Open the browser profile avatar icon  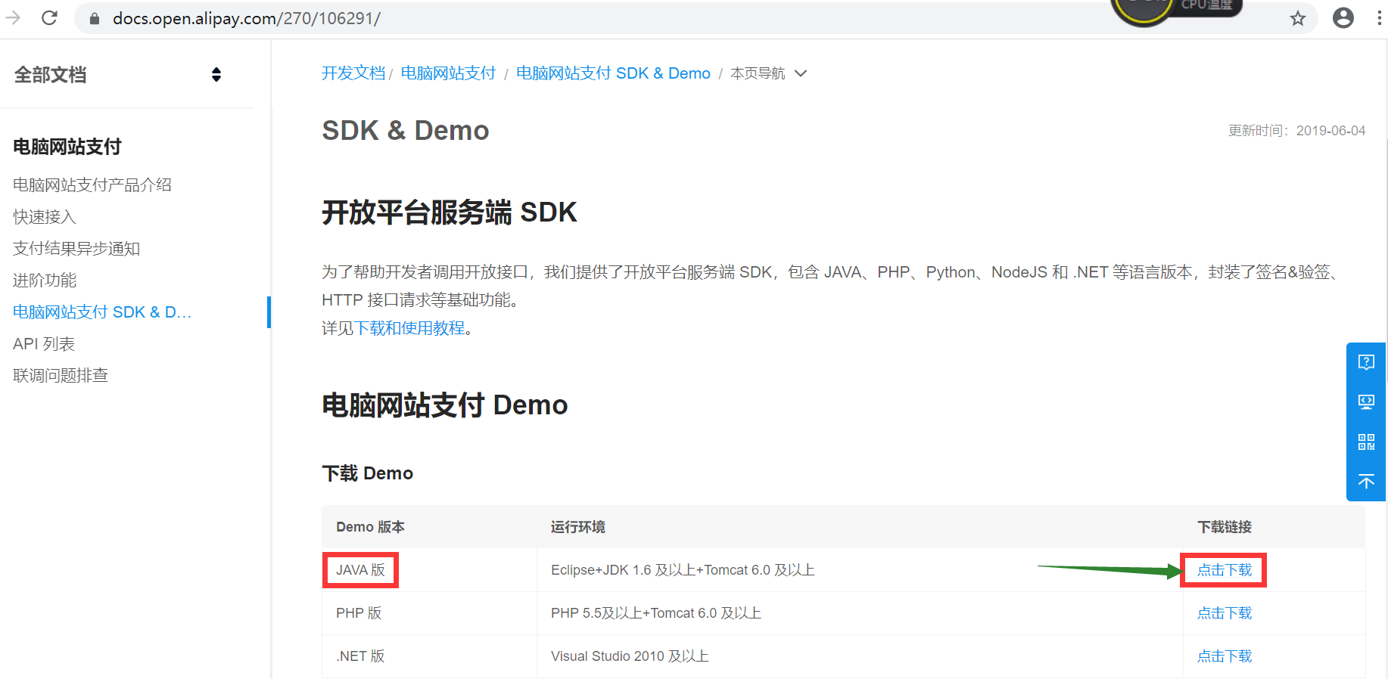point(1343,17)
